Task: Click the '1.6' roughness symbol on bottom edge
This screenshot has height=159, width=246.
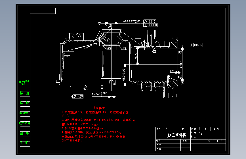Action: (x=85, y=88)
